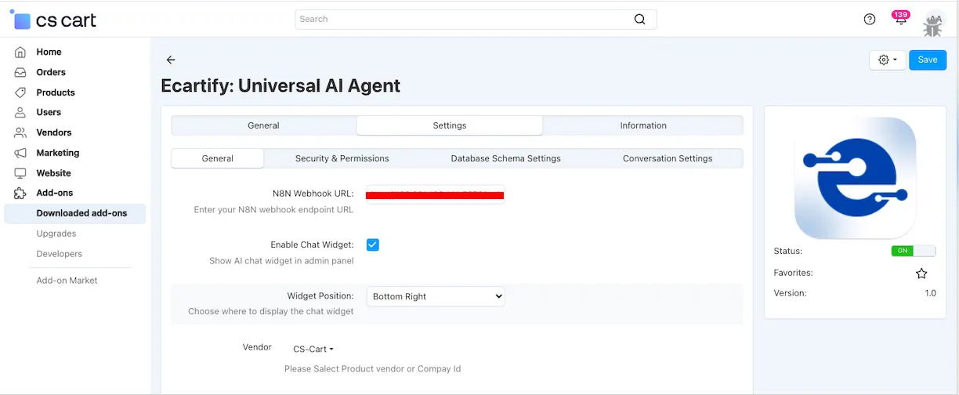Open Developers submenu item
Viewport: 959px width, 395px height.
click(x=60, y=254)
